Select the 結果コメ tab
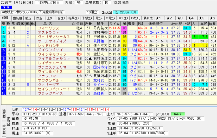The width and height of the screenshot is (217, 138). tap(74, 18)
